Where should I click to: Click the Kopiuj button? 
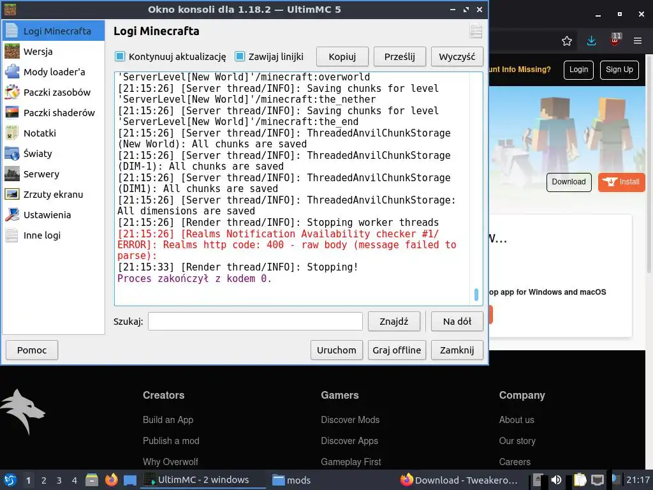click(x=342, y=57)
